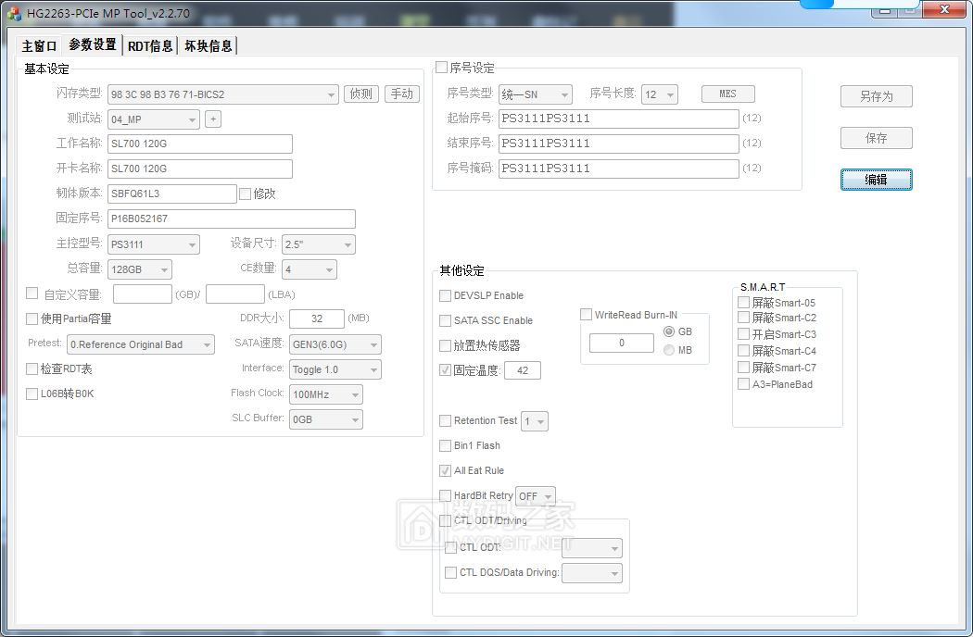Click the 保存 button
This screenshot has width=973, height=637.
coord(877,138)
